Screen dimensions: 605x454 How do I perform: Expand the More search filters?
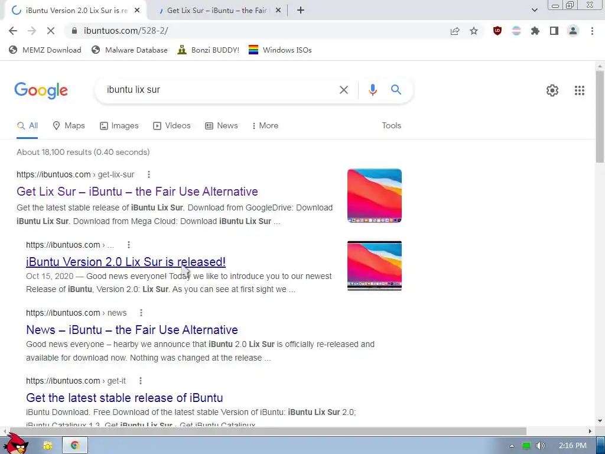click(265, 125)
